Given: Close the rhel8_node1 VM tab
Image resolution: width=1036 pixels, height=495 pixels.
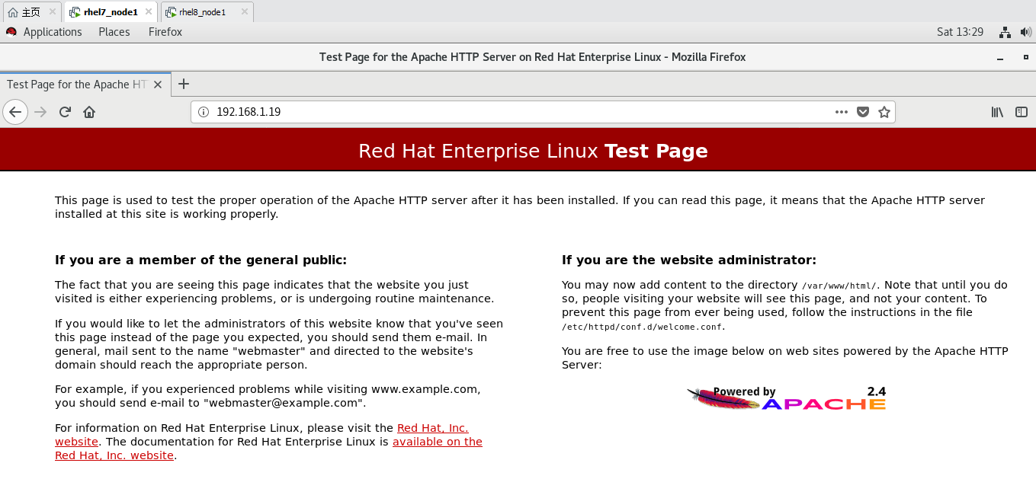Looking at the screenshot, I should pyautogui.click(x=243, y=12).
